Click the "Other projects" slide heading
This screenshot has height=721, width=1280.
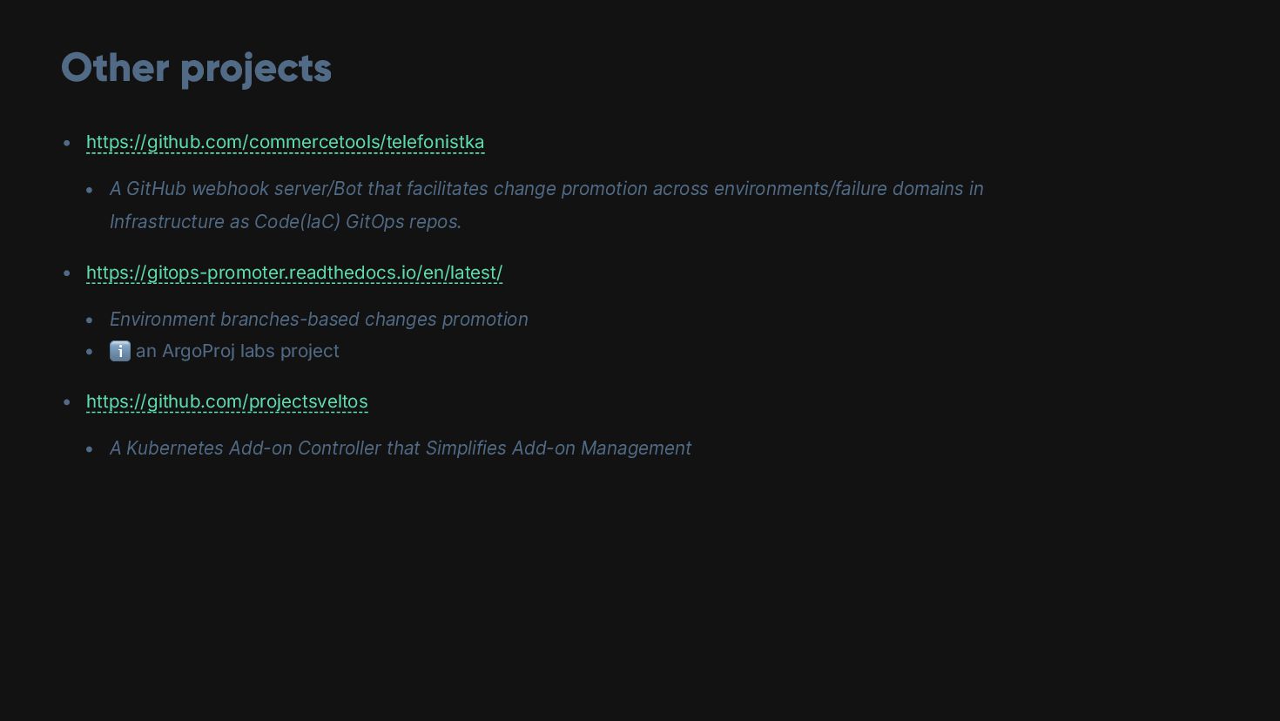(196, 69)
